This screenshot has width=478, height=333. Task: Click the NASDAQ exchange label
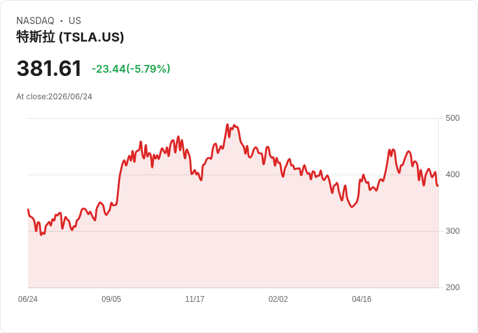tap(35, 21)
